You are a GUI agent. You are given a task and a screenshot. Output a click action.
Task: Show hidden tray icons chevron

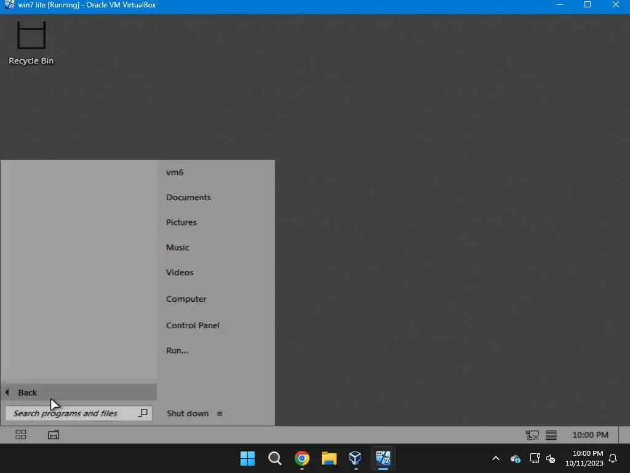(x=496, y=458)
